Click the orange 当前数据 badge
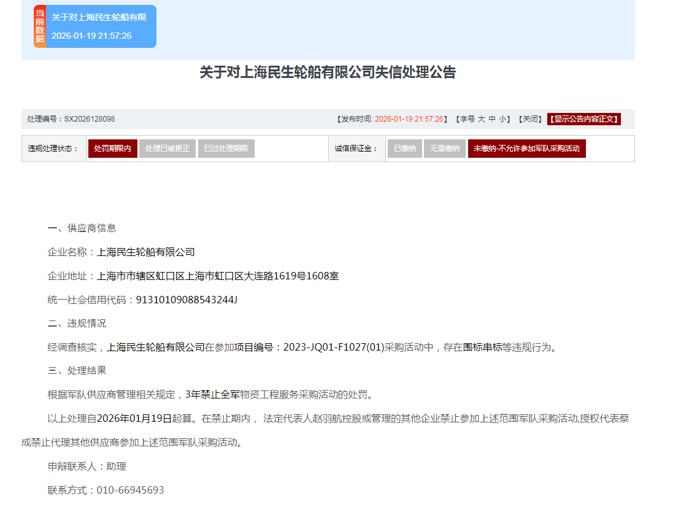Viewport: 689px width, 520px height. pos(40,26)
